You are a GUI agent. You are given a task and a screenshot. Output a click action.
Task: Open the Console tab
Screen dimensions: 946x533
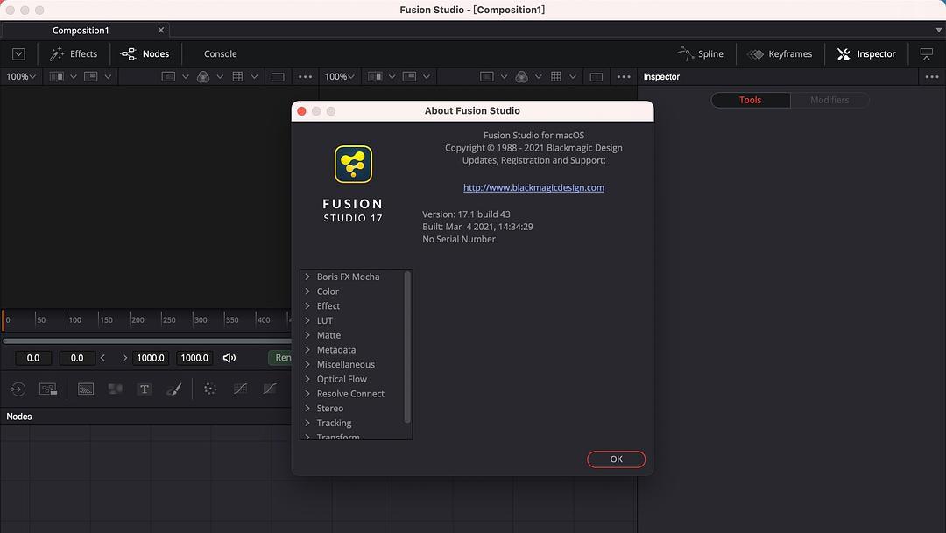pyautogui.click(x=220, y=54)
